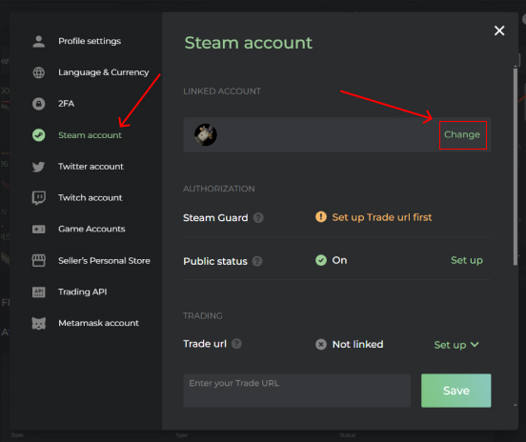
Task: Click Set up next to Public status
Action: [467, 260]
